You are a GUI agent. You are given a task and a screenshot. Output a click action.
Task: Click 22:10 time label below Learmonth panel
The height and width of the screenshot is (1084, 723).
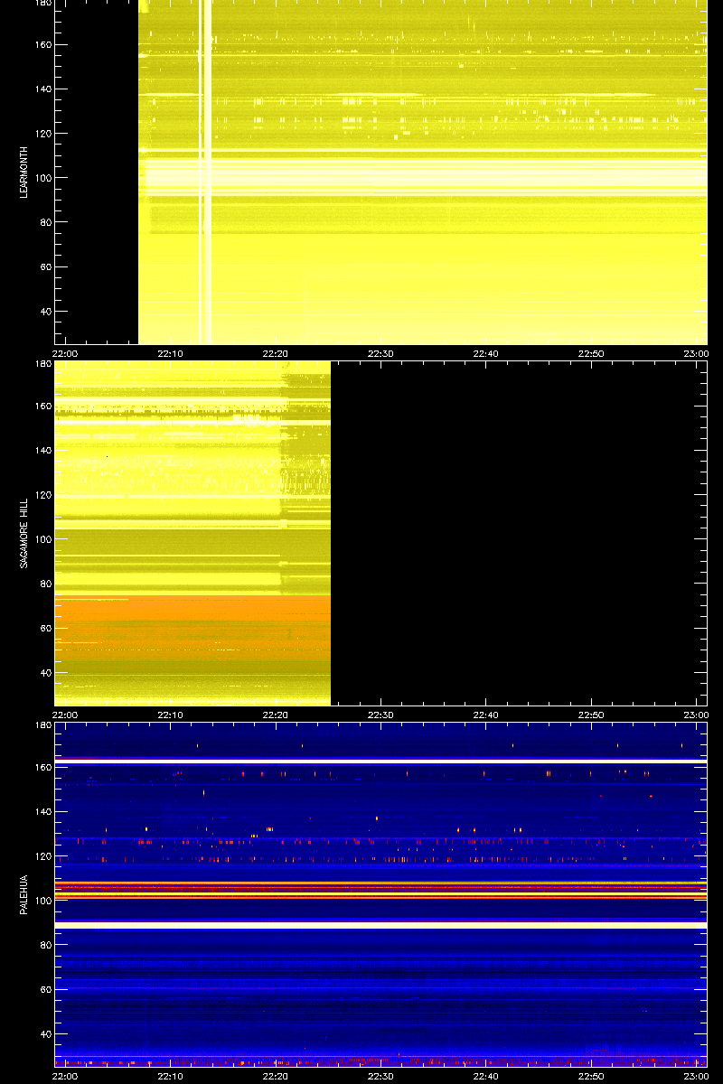click(171, 354)
